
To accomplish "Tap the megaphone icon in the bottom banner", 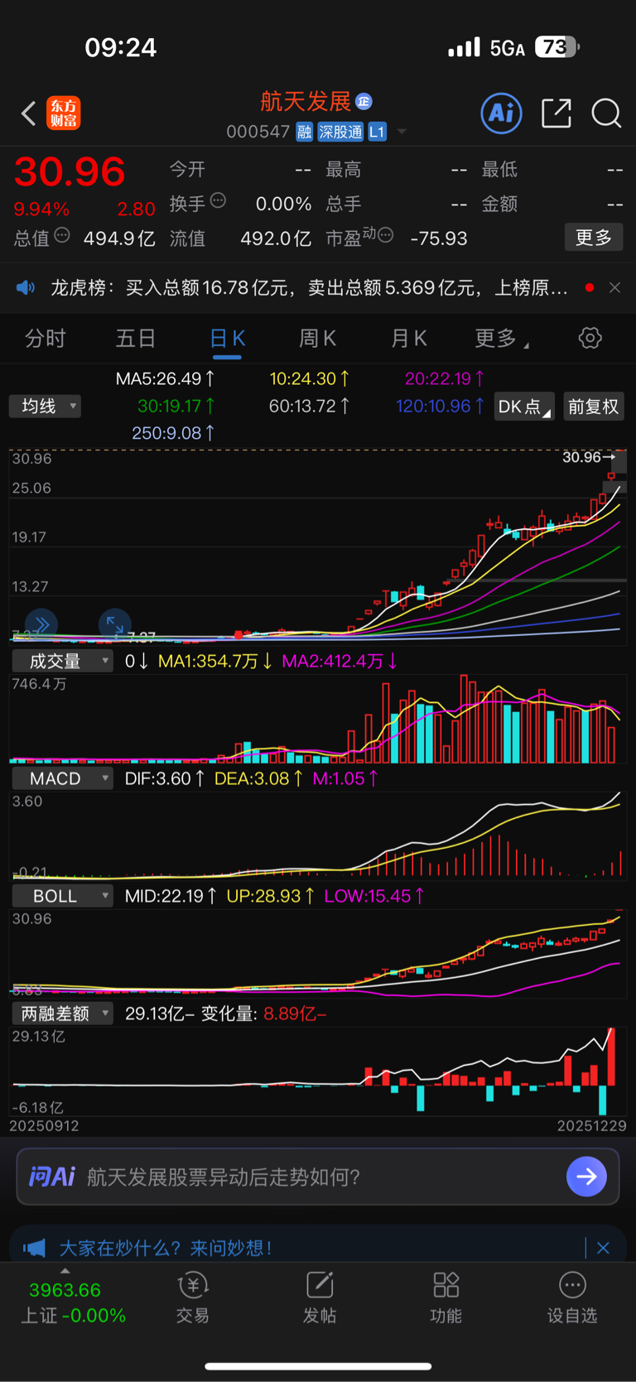I will coord(34,1247).
